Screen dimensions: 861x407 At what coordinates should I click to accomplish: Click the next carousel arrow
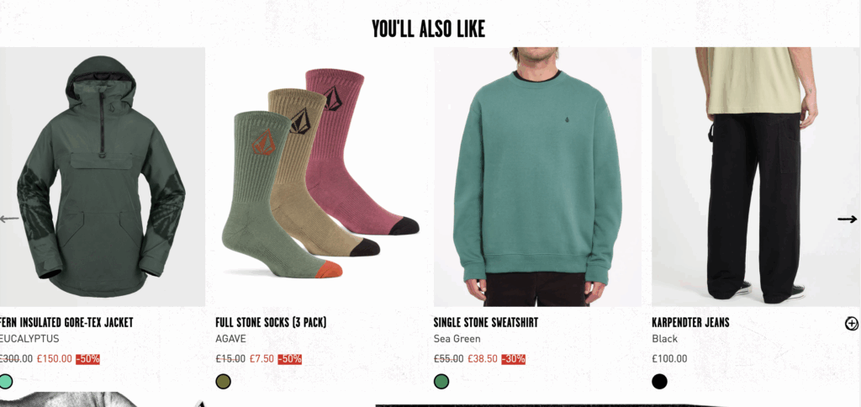[847, 219]
